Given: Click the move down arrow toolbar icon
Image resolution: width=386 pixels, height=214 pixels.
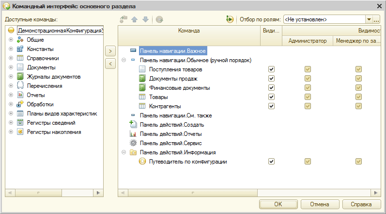Looking at the screenshot, I should (x=145, y=20).
